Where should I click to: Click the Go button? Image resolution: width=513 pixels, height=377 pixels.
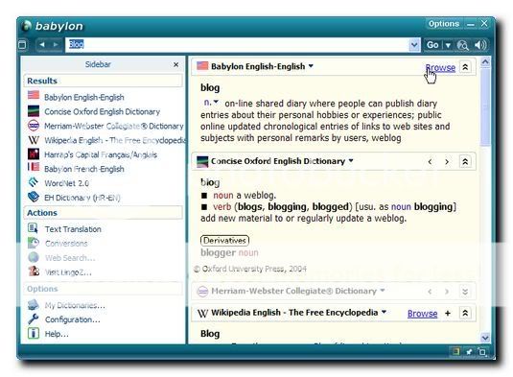click(x=432, y=45)
